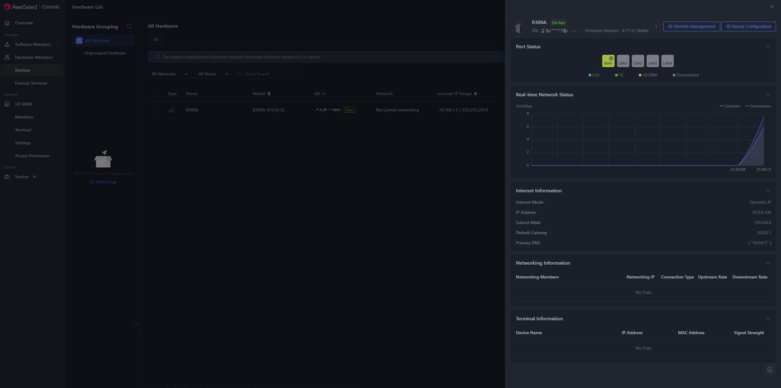Click model R300A-4151G-EL cell
The width and height of the screenshot is (781, 388).
click(269, 110)
